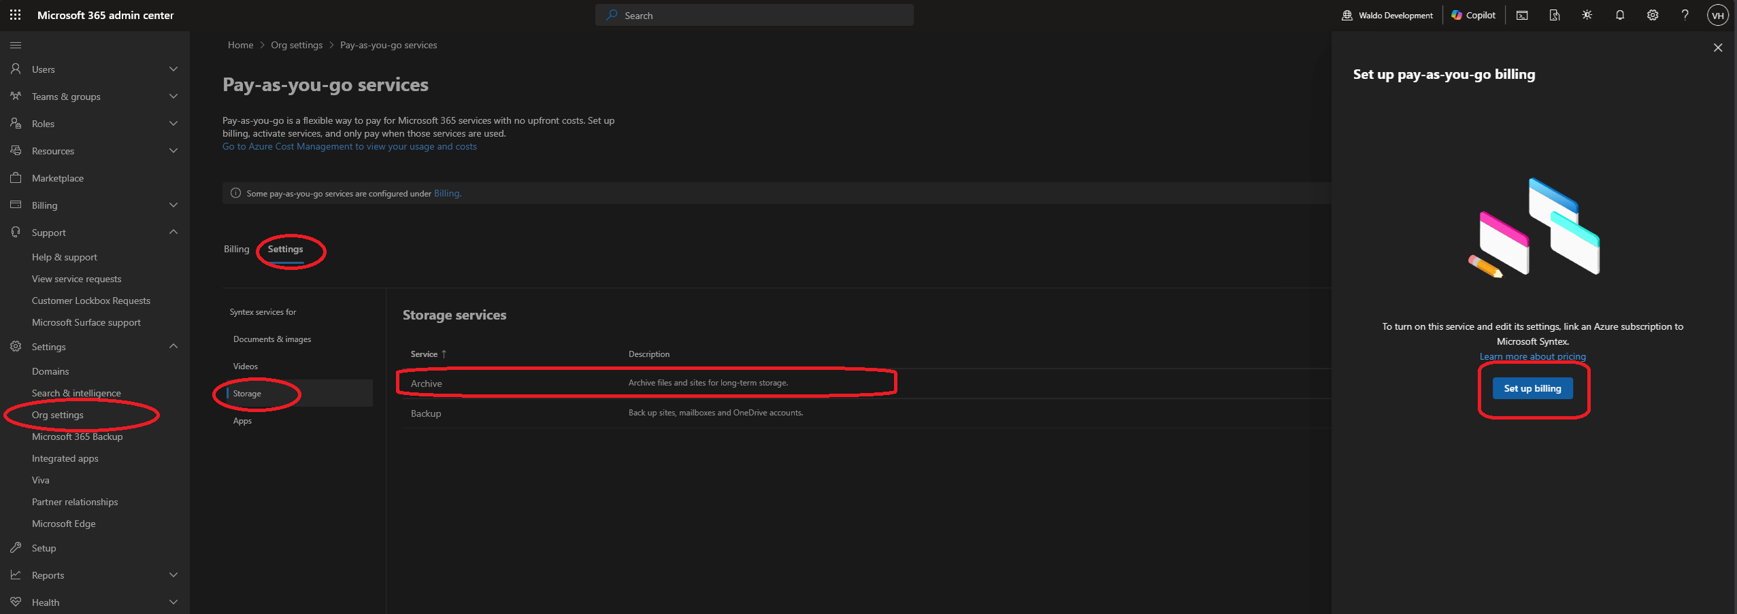The image size is (1737, 614).
Task: Open the Archive service row
Action: click(x=865, y=383)
